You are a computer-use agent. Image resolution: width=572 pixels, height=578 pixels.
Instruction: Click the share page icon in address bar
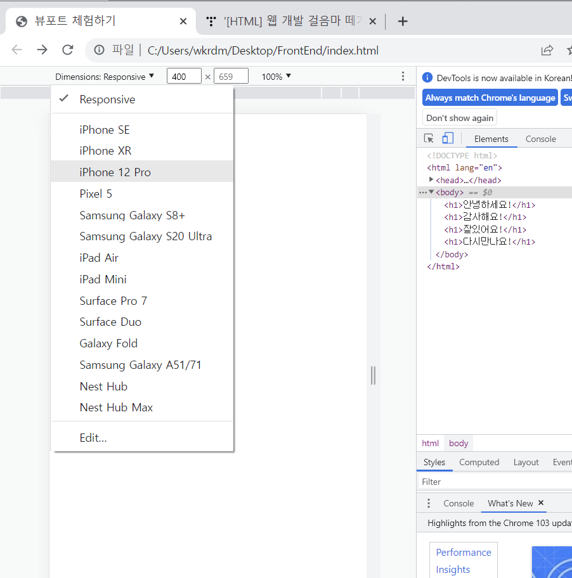tap(547, 50)
